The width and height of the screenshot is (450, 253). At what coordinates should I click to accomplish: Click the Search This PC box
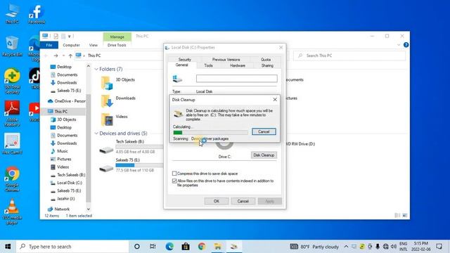point(349,56)
